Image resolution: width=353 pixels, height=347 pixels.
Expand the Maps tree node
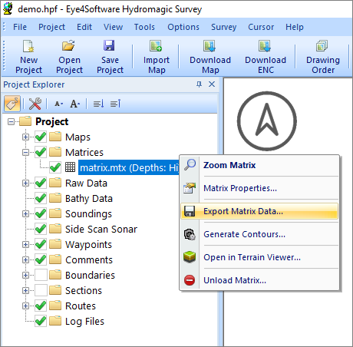click(25, 137)
